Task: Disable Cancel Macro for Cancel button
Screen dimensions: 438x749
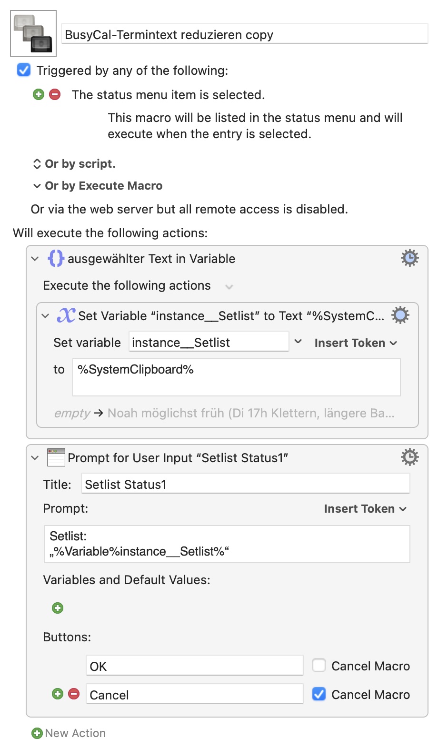Action: point(319,694)
